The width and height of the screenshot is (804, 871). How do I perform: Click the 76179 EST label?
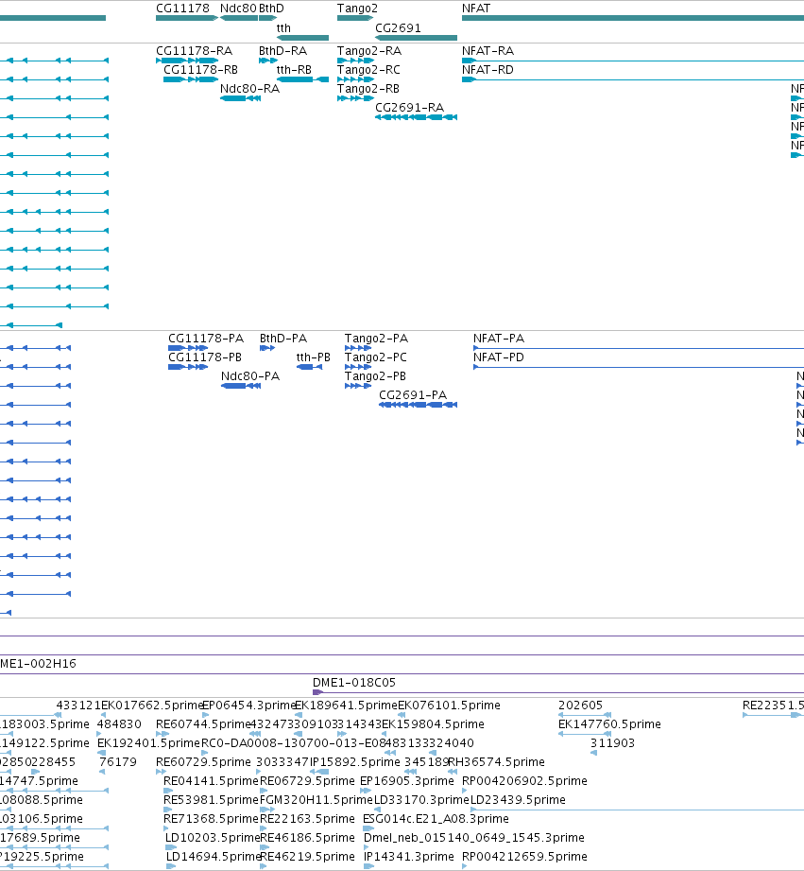[118, 762]
